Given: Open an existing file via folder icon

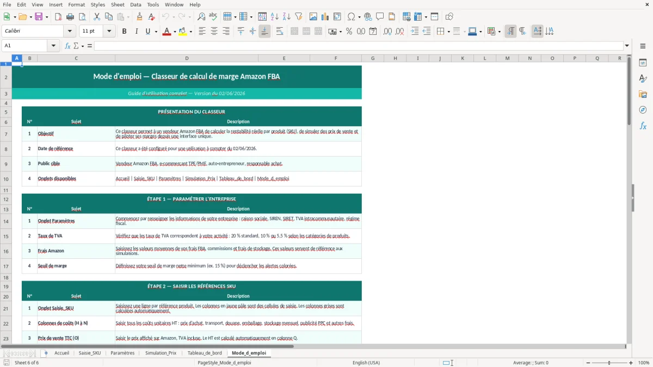Looking at the screenshot, I should [22, 17].
